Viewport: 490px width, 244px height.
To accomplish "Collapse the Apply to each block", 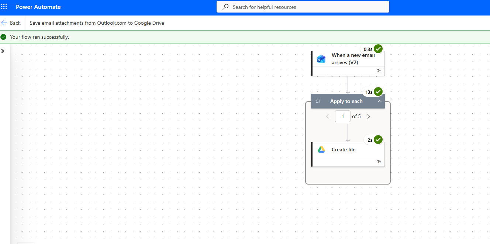I will [x=379, y=101].
